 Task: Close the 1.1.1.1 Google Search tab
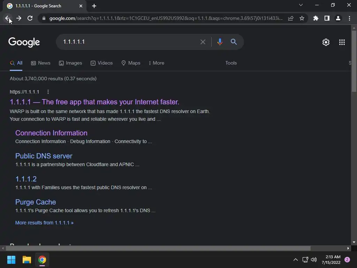(x=81, y=6)
